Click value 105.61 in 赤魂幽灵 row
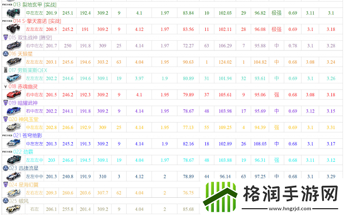Image resolution: width=344 pixels, height=215 pixels. tap(225, 95)
